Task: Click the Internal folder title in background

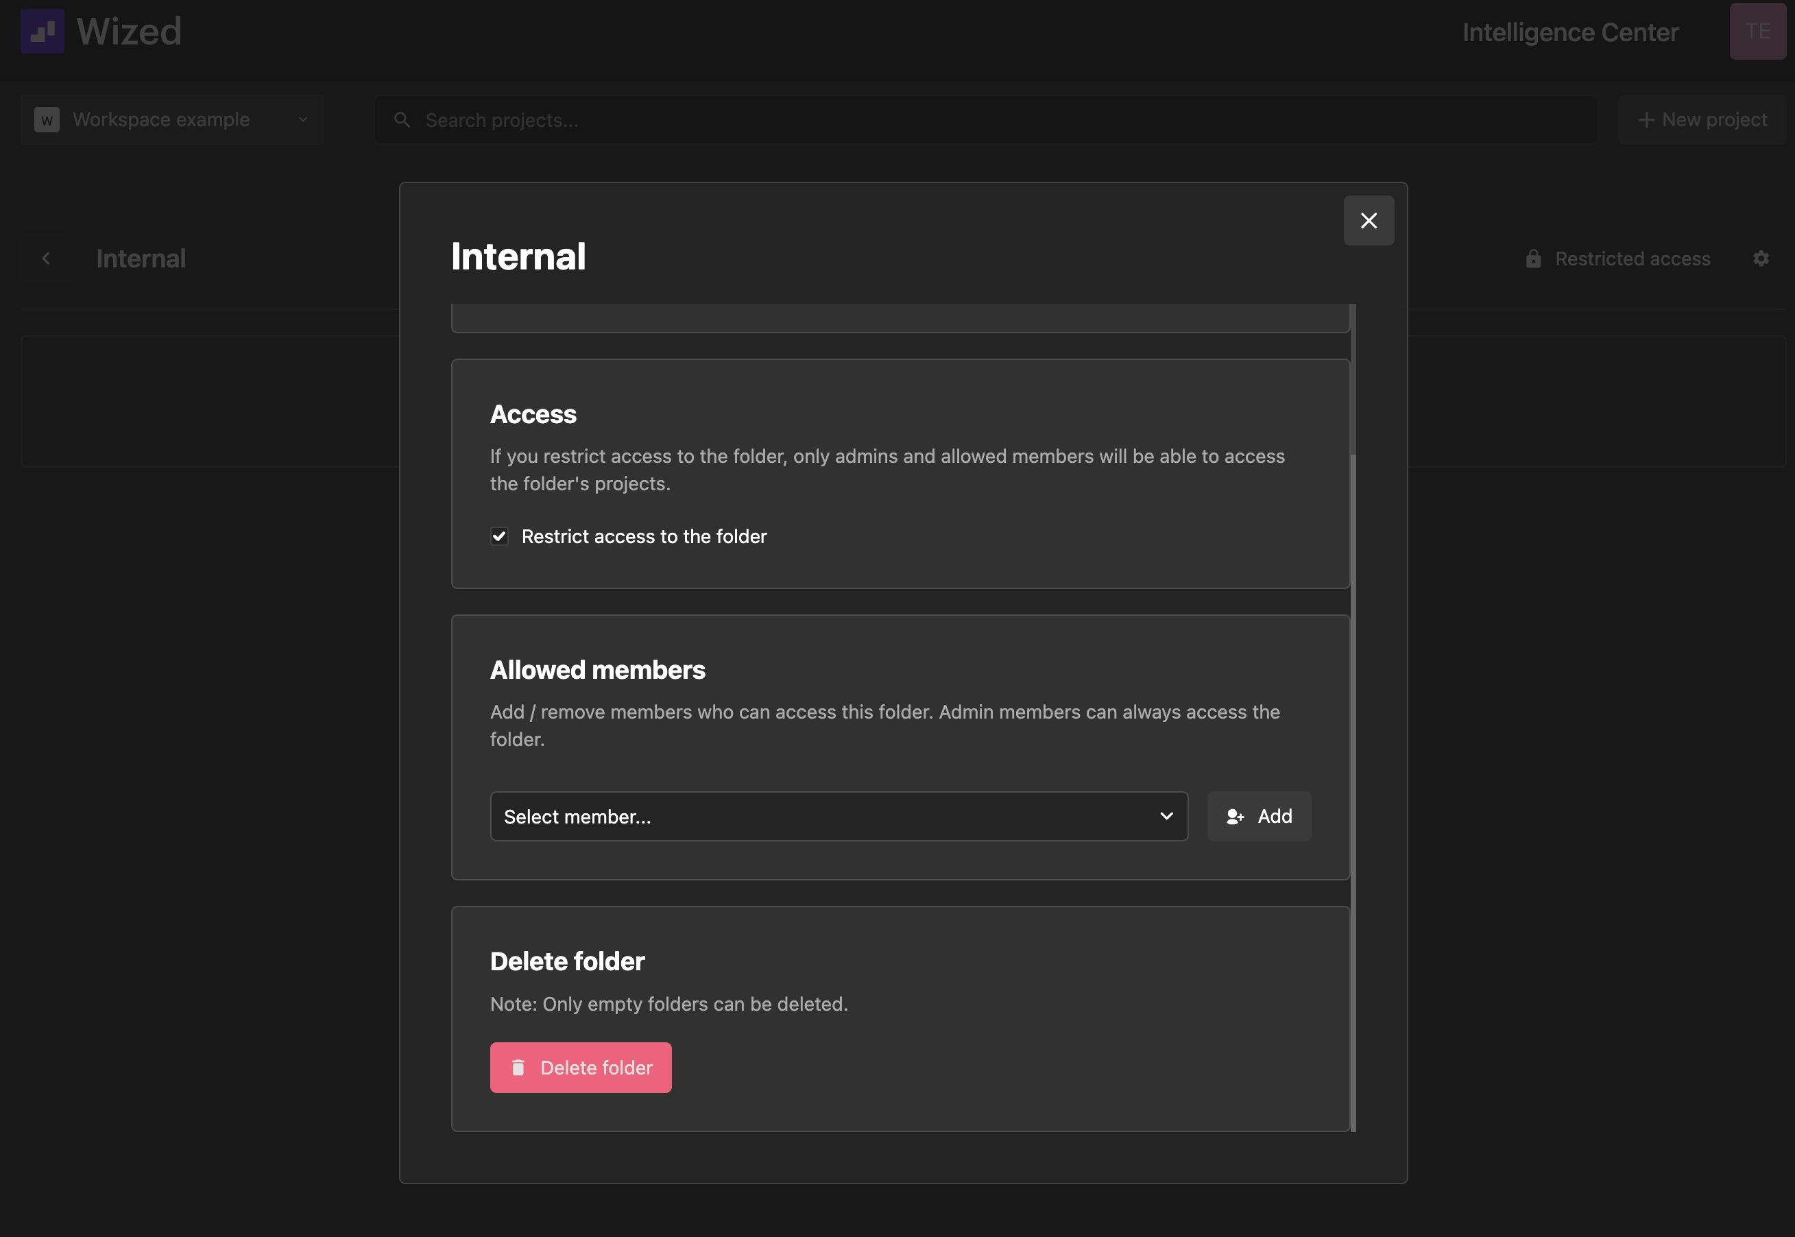Action: (x=141, y=258)
